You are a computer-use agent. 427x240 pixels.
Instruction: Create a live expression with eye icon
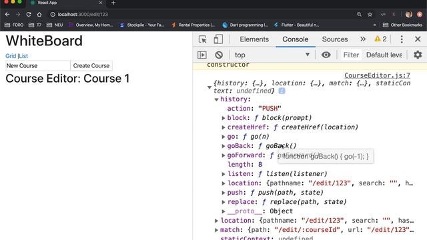(326, 55)
